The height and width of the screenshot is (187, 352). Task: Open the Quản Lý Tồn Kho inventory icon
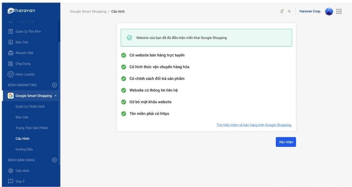point(11,31)
